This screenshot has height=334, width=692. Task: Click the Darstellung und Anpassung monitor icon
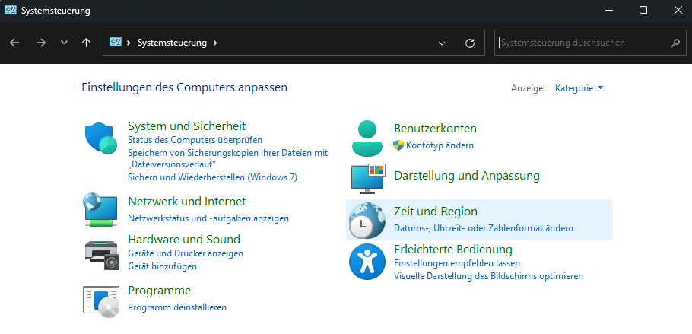tap(368, 178)
